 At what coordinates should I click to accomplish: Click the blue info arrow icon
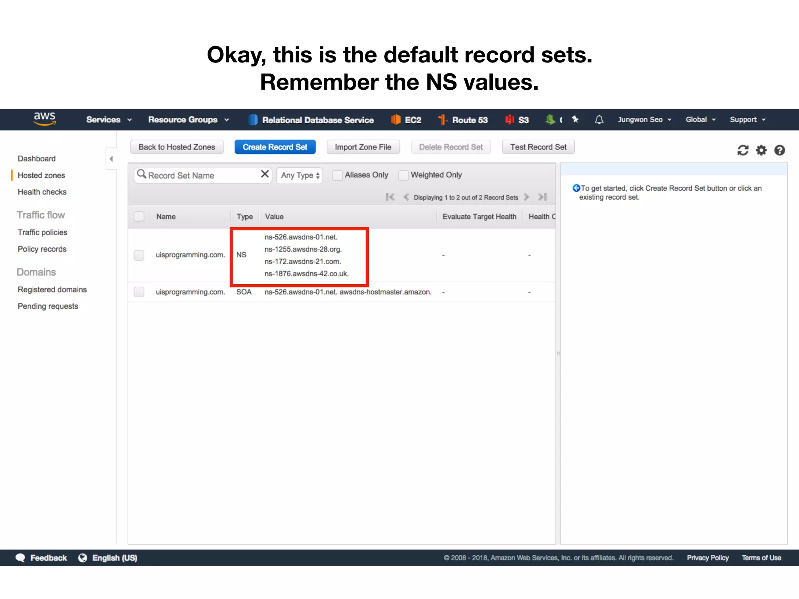click(x=576, y=188)
